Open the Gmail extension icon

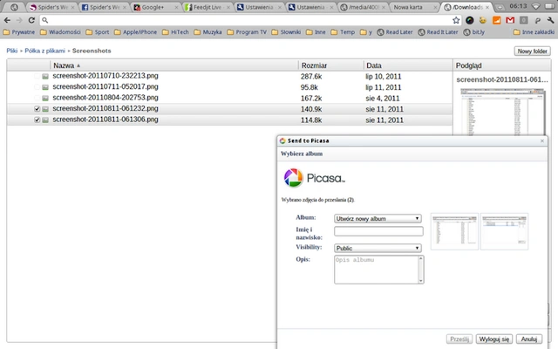(x=510, y=20)
